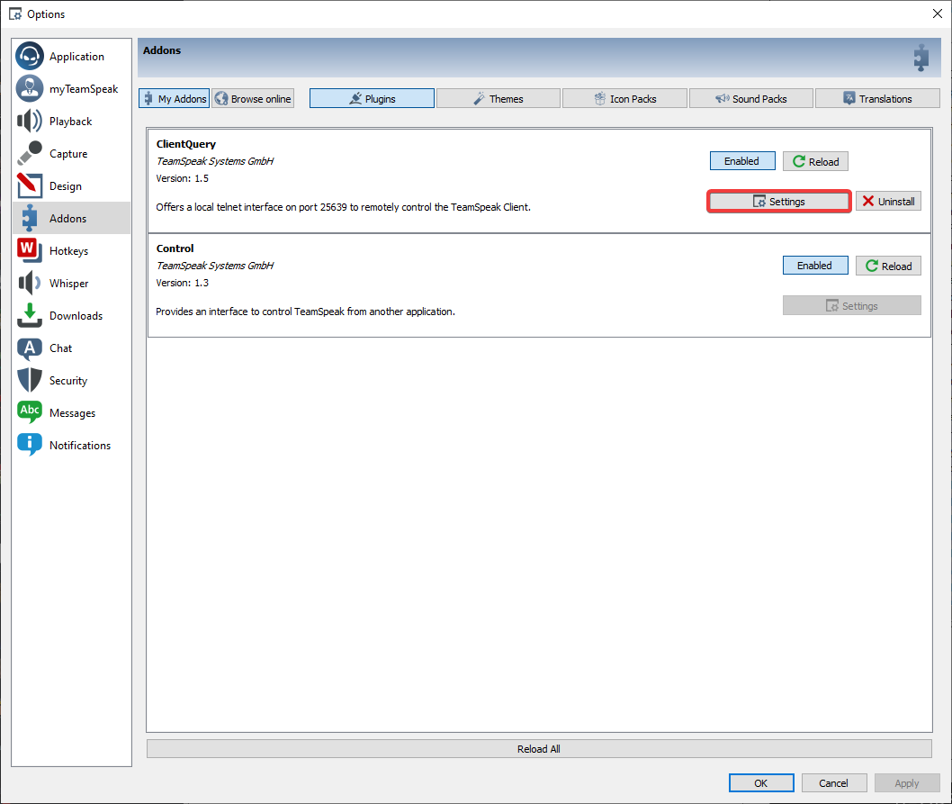Go to Hotkeys settings page
The image size is (952, 804).
click(x=72, y=250)
